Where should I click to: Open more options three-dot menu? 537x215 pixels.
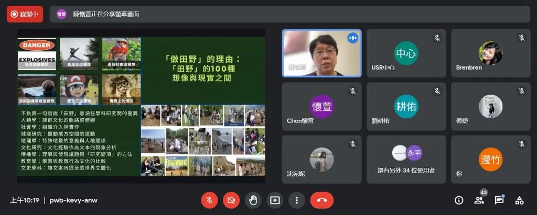296,200
